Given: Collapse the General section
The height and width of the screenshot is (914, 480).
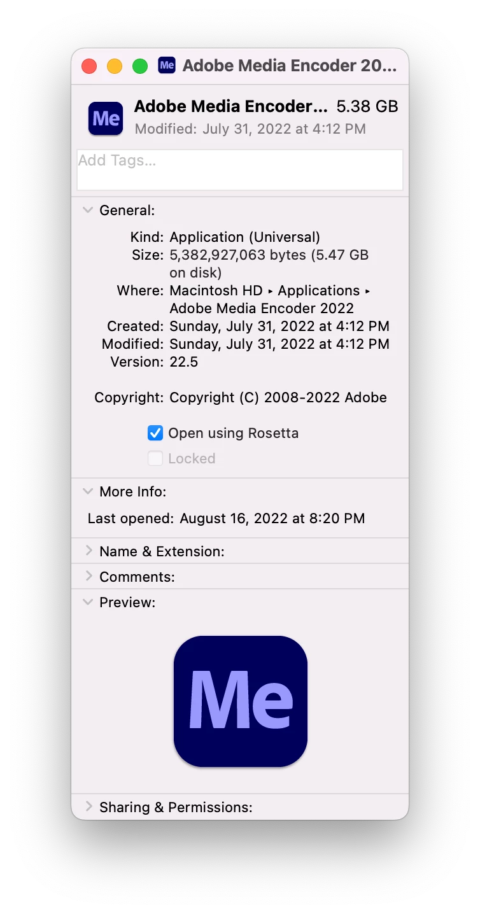Looking at the screenshot, I should (88, 211).
